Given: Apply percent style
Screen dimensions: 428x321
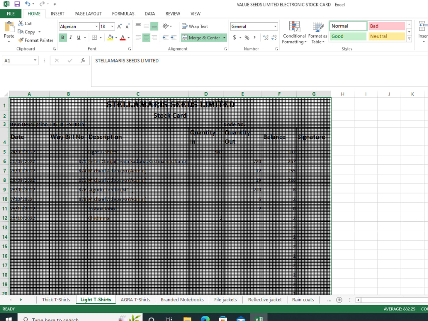Looking at the screenshot, I should pos(247,37).
